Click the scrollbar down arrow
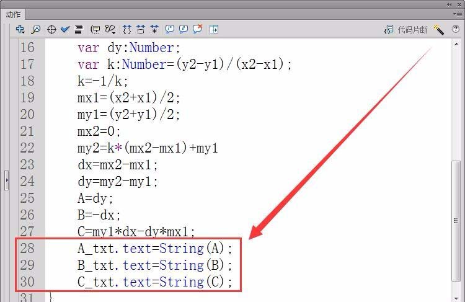Viewport: 465px width, 302px height. (456, 298)
